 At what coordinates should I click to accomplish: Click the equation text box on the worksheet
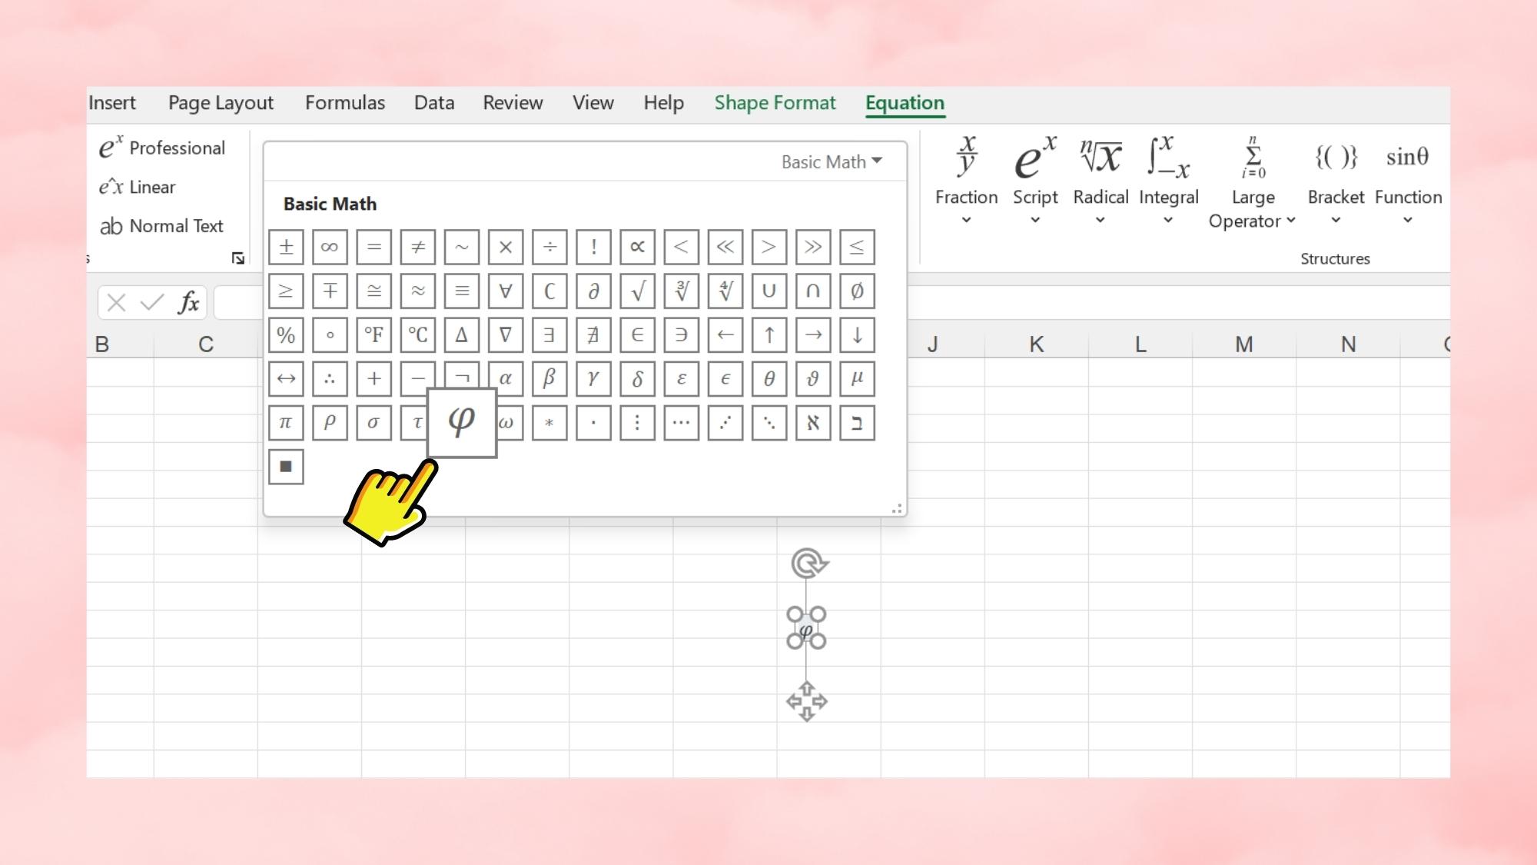point(806,630)
